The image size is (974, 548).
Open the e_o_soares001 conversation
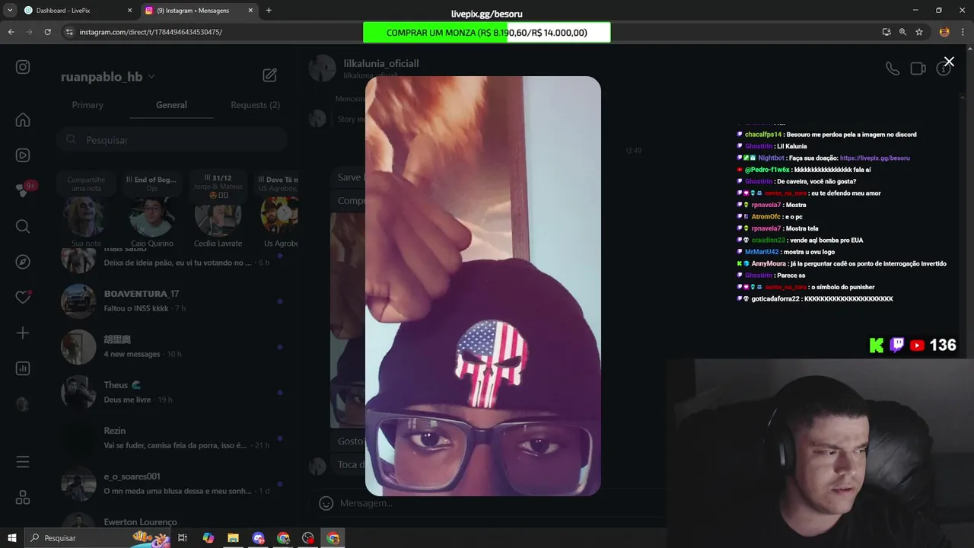(171, 483)
